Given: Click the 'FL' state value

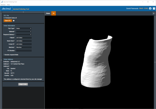Looking at the screenshot, I should click(x=11, y=71).
